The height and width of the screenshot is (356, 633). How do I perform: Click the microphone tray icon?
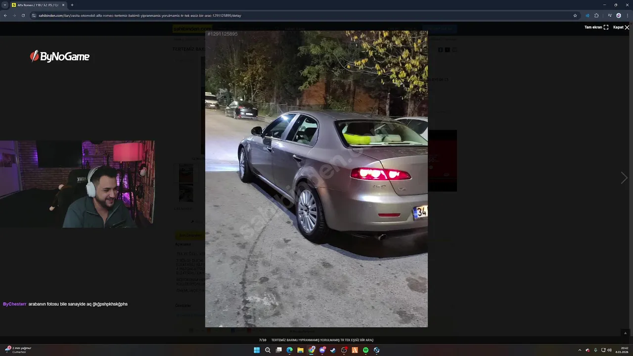[x=595, y=350]
